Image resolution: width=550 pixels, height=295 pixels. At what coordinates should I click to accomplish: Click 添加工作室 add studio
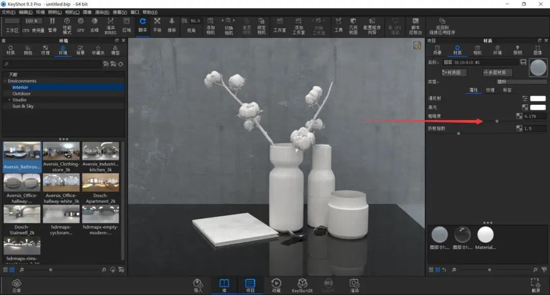pos(298,26)
